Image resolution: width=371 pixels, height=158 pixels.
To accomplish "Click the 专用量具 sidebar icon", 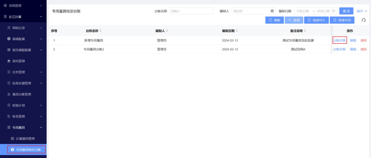I will click(x=9, y=127).
